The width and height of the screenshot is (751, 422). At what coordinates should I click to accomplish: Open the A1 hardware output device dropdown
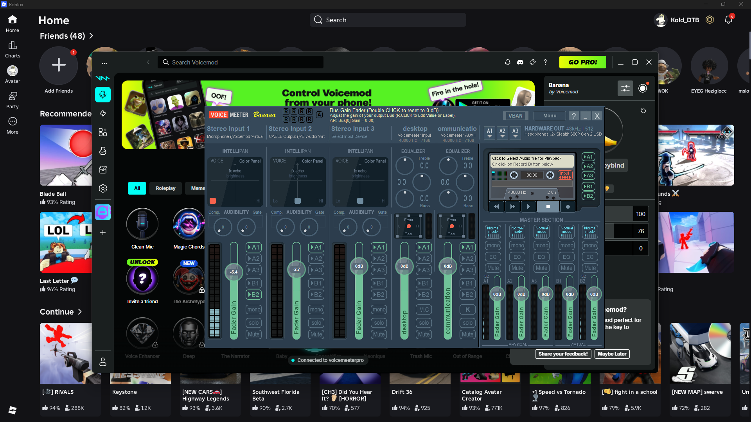pyautogui.click(x=490, y=133)
